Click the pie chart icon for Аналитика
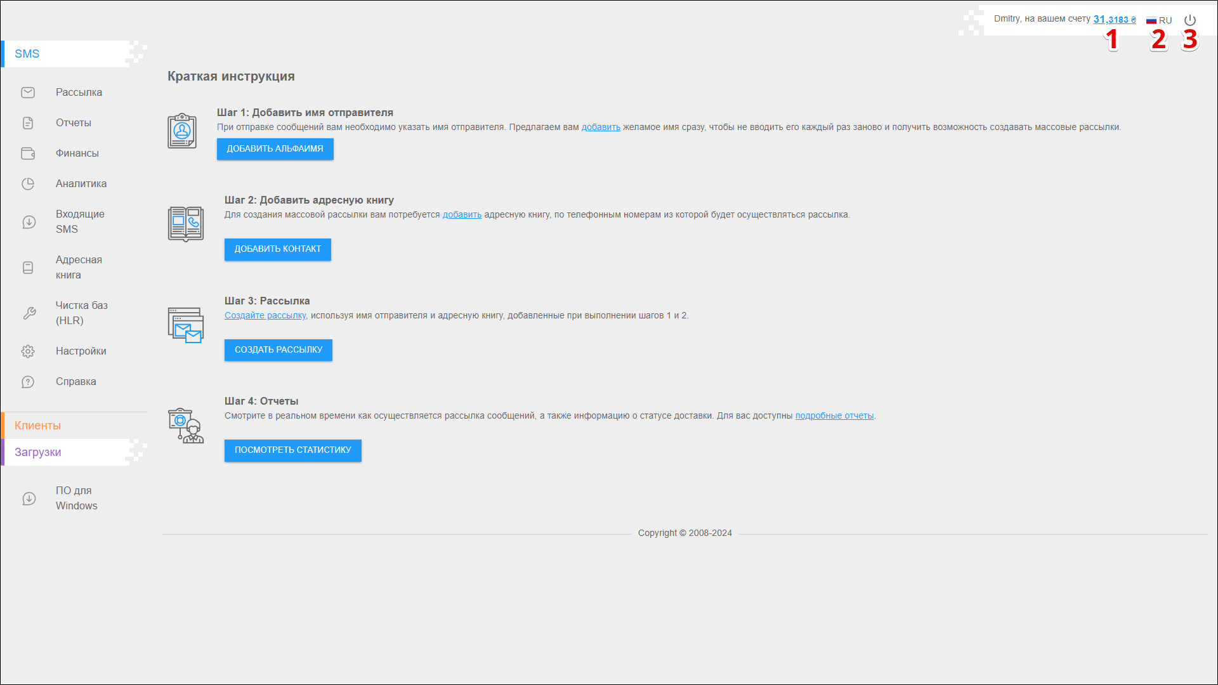The image size is (1218, 685). coord(28,184)
